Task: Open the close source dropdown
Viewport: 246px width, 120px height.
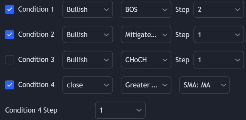Action: 88,85
